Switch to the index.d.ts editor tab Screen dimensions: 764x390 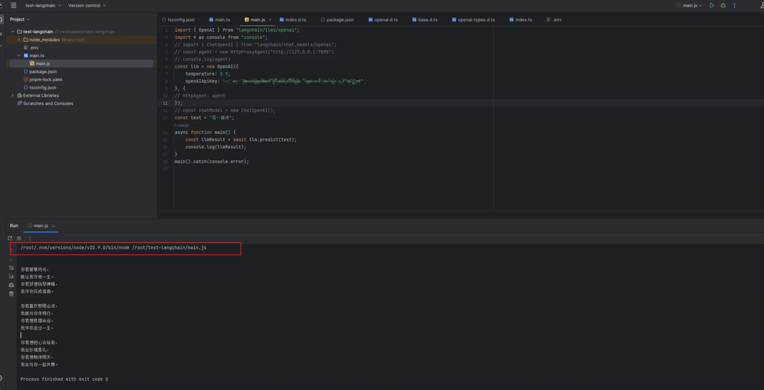(293, 20)
